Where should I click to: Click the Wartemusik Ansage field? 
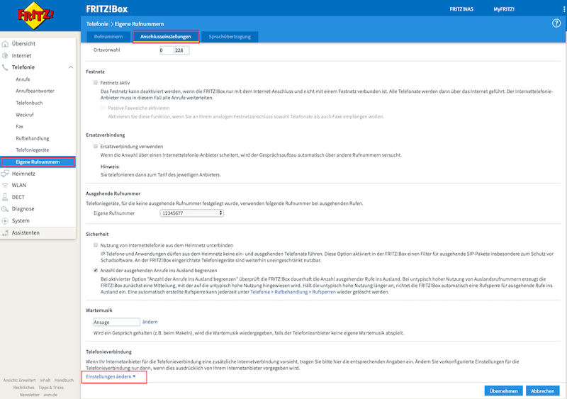tap(116, 322)
